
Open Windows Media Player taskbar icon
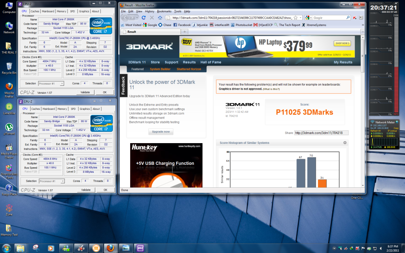coord(51,248)
